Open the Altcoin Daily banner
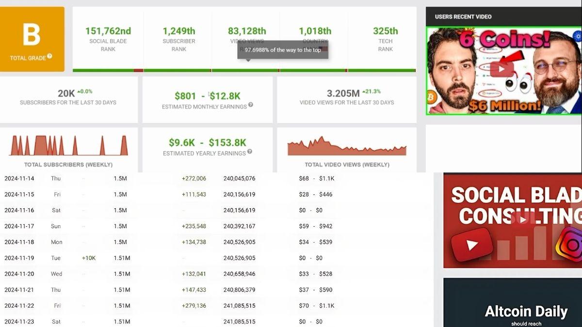The image size is (582, 327). point(513,302)
